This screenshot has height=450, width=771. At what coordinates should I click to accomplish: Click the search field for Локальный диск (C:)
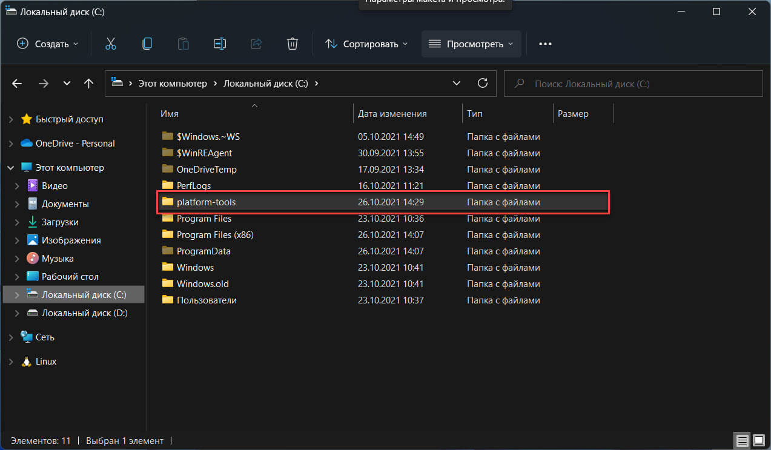633,84
